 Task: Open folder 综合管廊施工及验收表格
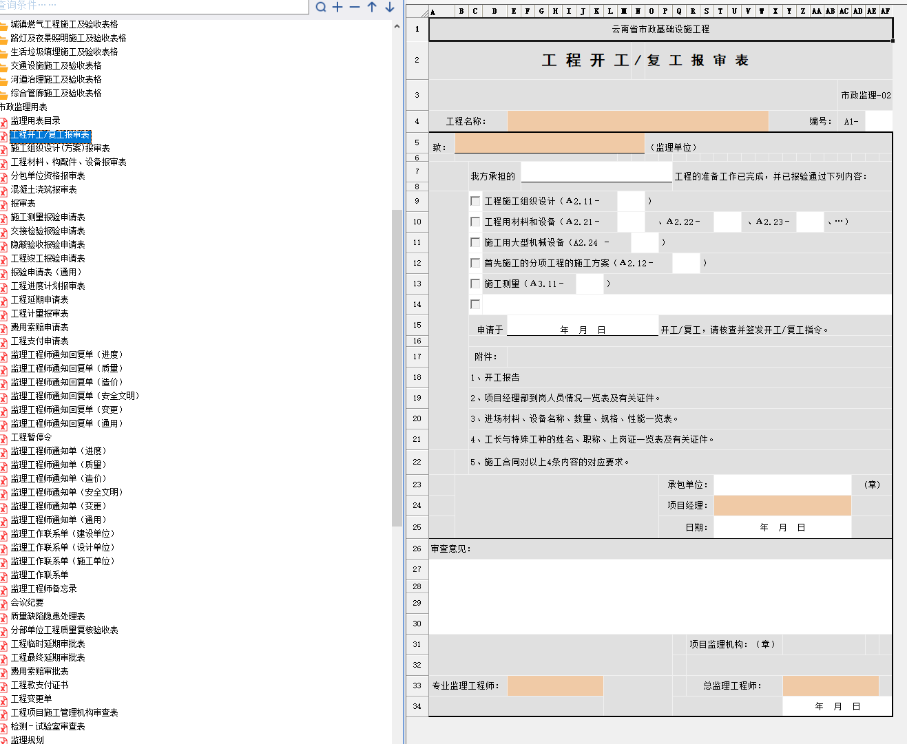(x=56, y=93)
